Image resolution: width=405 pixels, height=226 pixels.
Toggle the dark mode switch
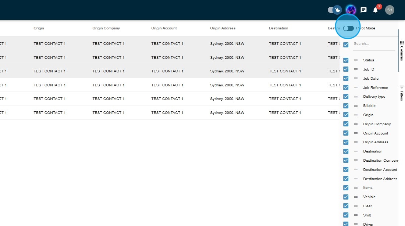pyautogui.click(x=334, y=10)
